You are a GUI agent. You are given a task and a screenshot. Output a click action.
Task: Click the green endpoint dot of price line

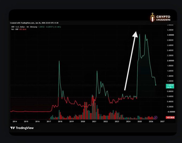pos(156,85)
